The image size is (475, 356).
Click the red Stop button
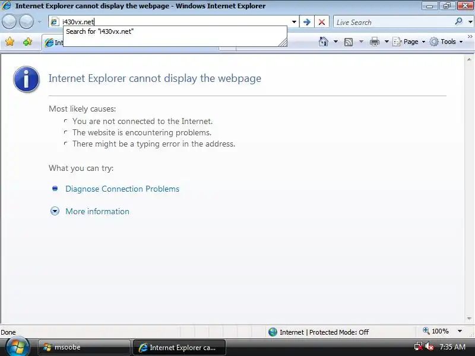[322, 22]
